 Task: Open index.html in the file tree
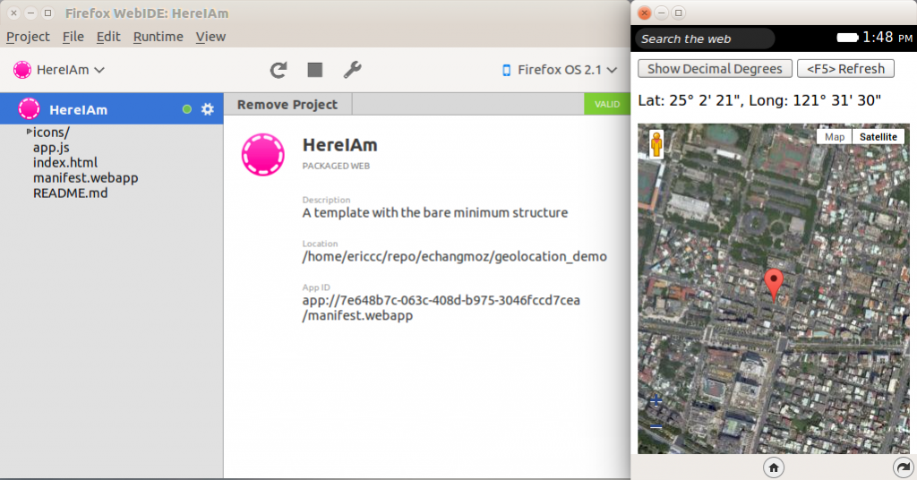tap(65, 162)
